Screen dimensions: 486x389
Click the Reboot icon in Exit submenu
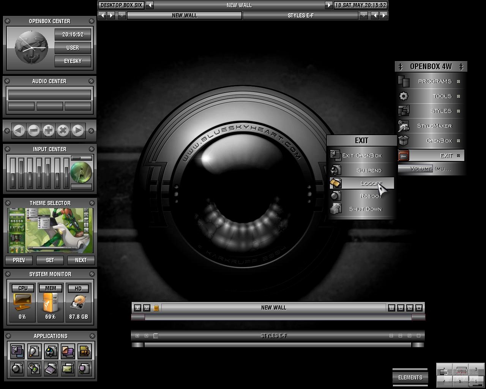(x=335, y=196)
